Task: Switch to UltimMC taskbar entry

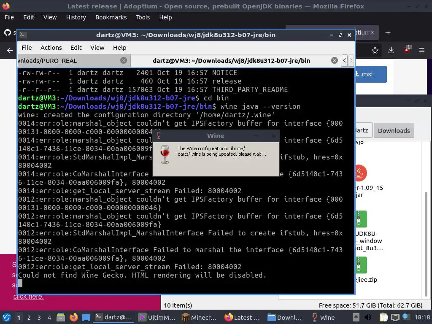Action: pyautogui.click(x=157, y=317)
